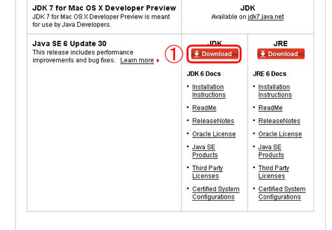
Task: Open Oracle License under JRE 6 Docs
Action: click(x=280, y=134)
